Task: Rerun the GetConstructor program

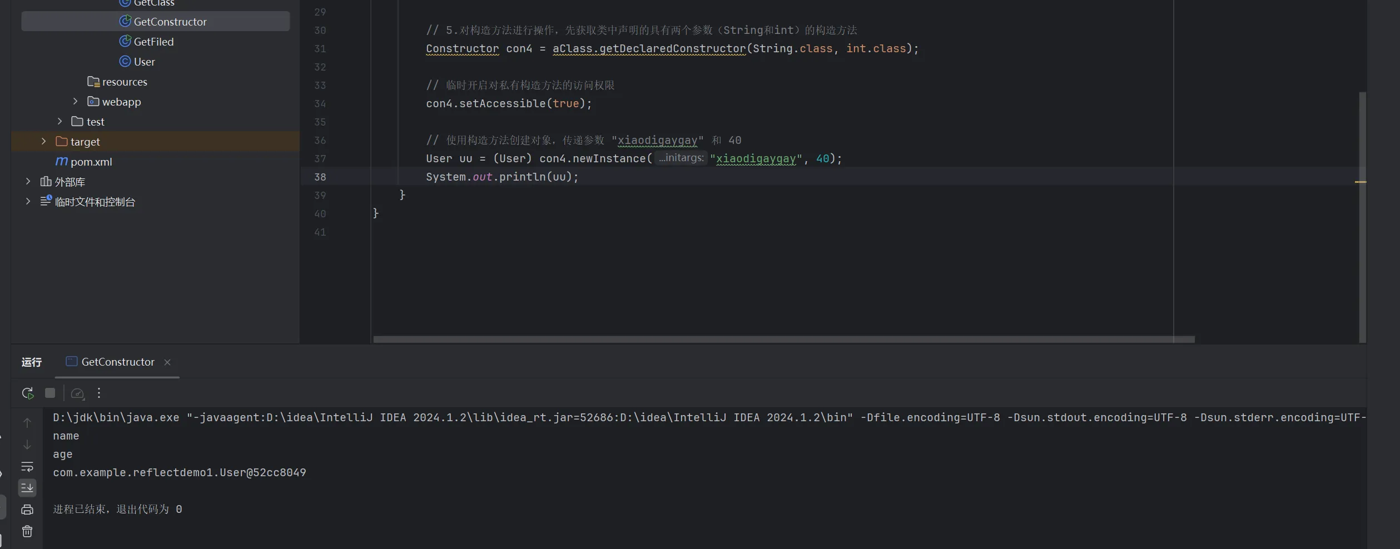Action: pos(27,393)
